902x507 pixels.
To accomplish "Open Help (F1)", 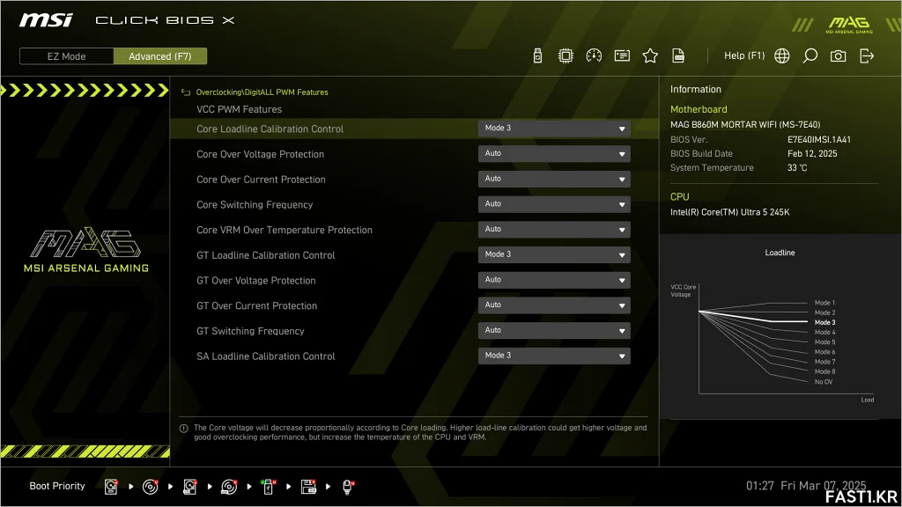I will click(744, 55).
